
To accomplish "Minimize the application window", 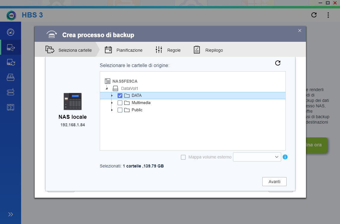I will tap(320, 3).
